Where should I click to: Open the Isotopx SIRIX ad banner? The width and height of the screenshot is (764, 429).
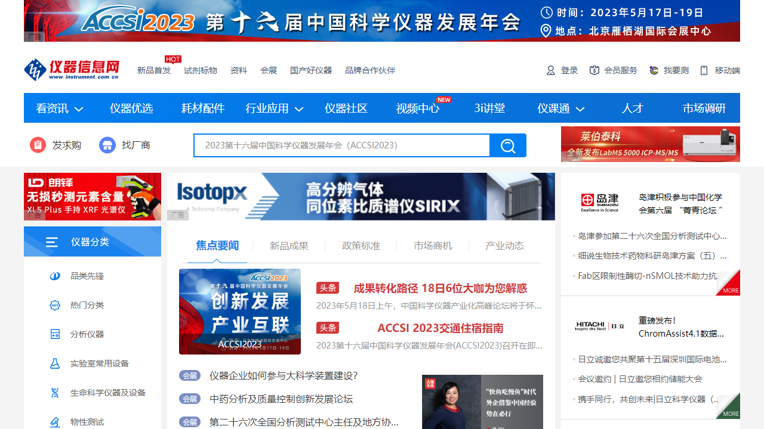(x=361, y=197)
